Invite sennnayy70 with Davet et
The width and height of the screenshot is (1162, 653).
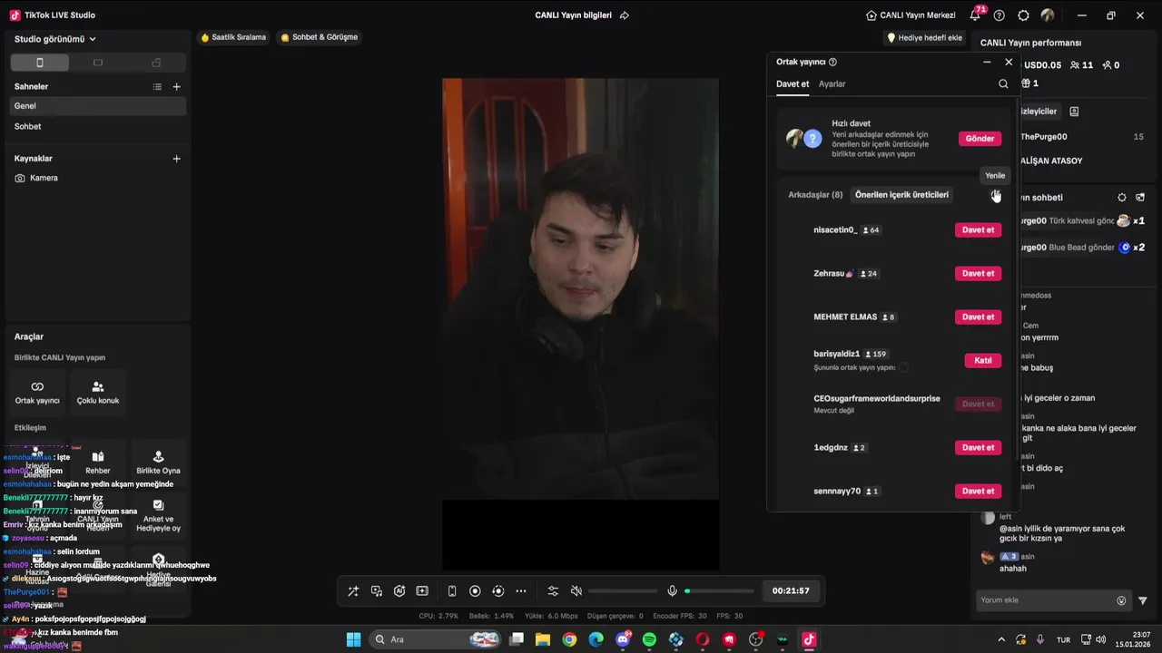[x=978, y=491]
